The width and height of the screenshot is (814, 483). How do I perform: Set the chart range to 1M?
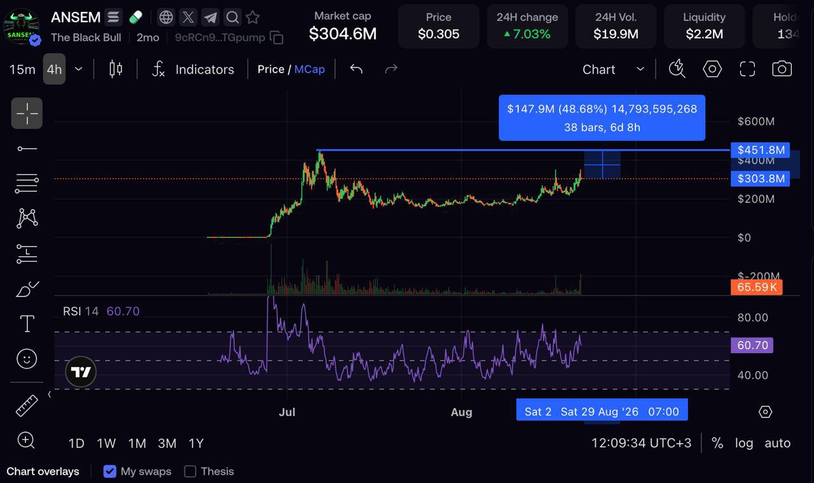tap(137, 443)
